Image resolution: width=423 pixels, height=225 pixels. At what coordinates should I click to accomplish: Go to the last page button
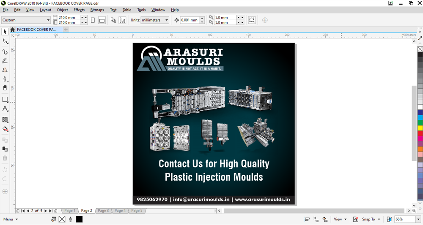click(51, 211)
